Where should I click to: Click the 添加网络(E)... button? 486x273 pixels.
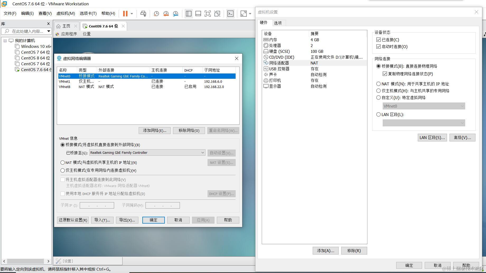click(155, 130)
